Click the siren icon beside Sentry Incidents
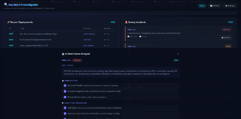Viewport: 241px width, 119px height. click(x=126, y=22)
